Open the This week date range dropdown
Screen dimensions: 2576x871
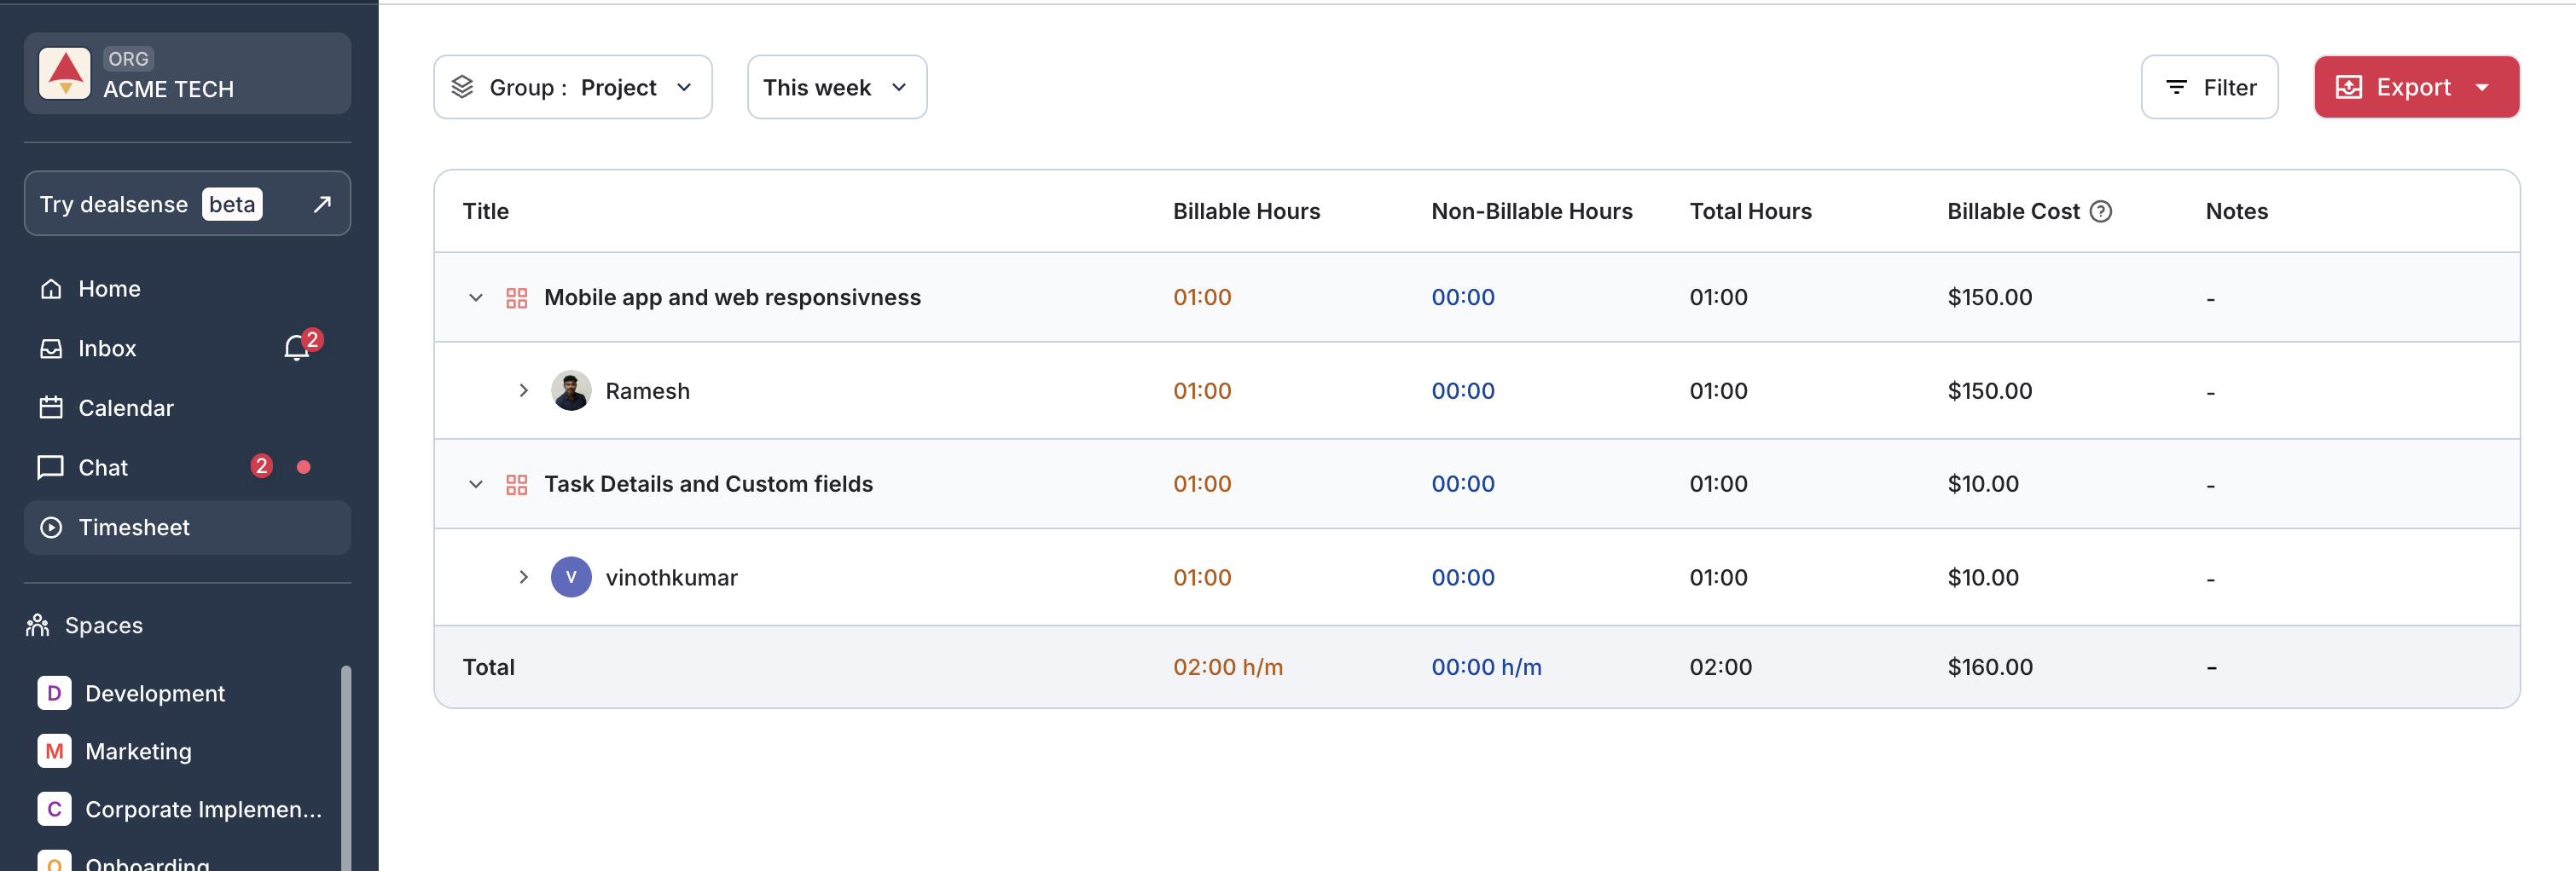[836, 88]
